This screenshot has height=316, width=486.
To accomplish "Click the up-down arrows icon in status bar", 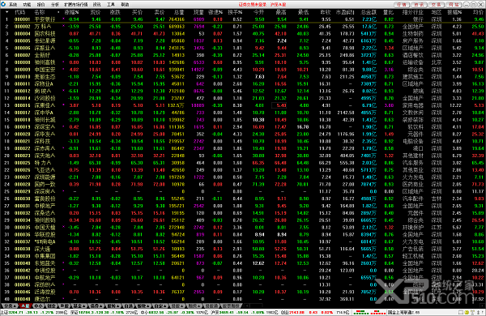I will coord(478,312).
